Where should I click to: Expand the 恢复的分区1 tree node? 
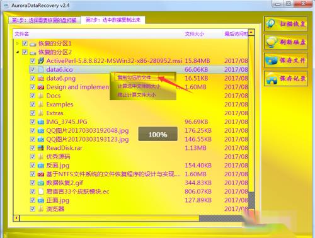[x=18, y=43]
